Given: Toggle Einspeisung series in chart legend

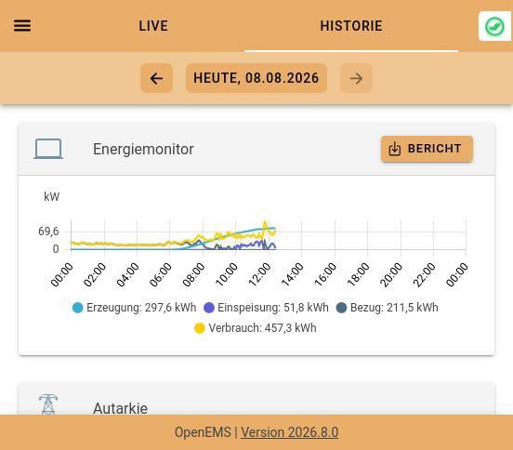Looking at the screenshot, I should 266,308.
